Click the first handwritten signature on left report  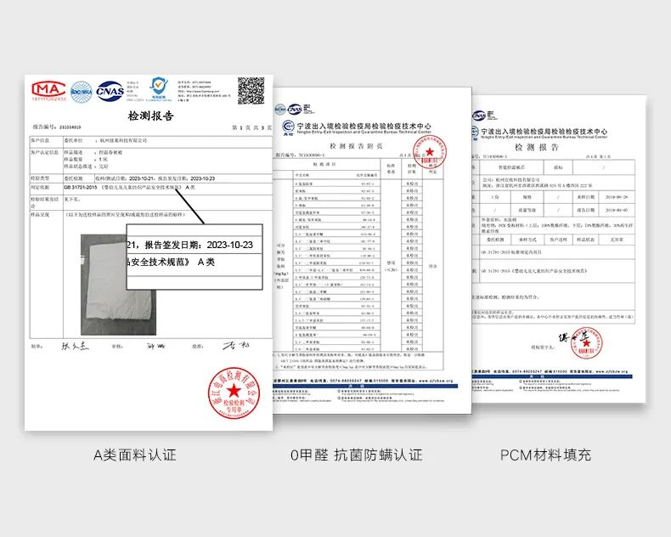[75, 346]
